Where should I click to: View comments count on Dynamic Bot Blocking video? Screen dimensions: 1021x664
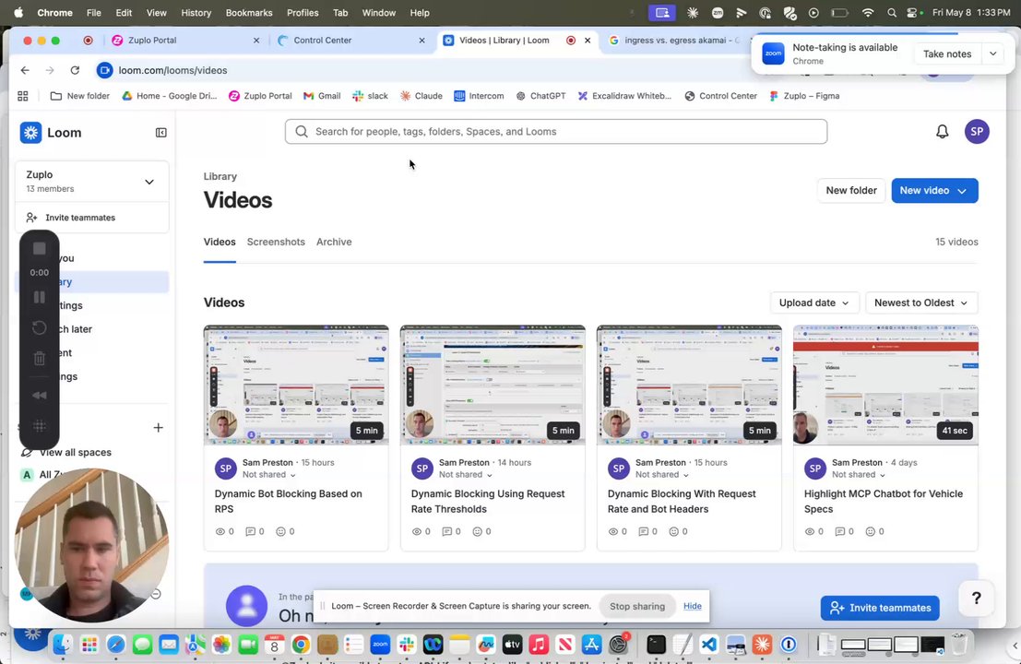coord(255,531)
